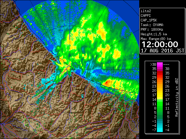Screen dimensions: 186x139
Task: Click the PRF: 1800Hz entry
Action: click(152, 30)
